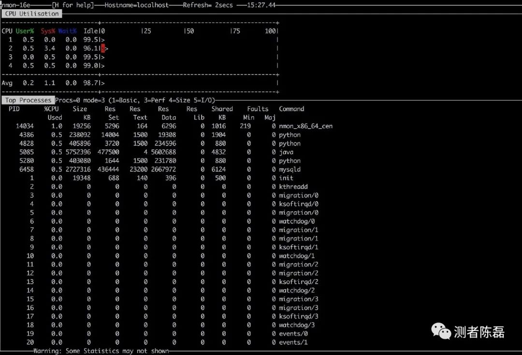Click the watchdog/0 command
Viewport: 522px width, 355px height.
[297, 222]
